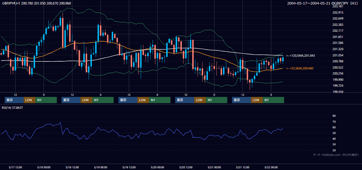
Task: Click the 25 SMA label reading 200.480
Action: pyautogui.click(x=300, y=68)
